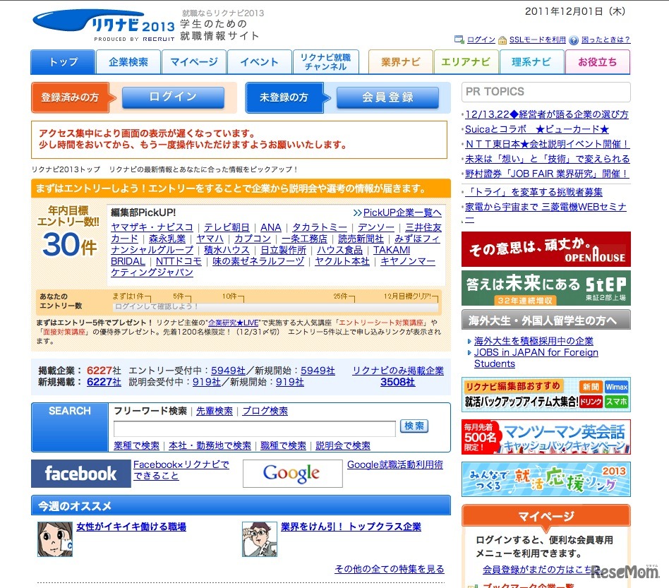Click the entry count progress bar
Viewport: 669px width, 588px height.
275,306
